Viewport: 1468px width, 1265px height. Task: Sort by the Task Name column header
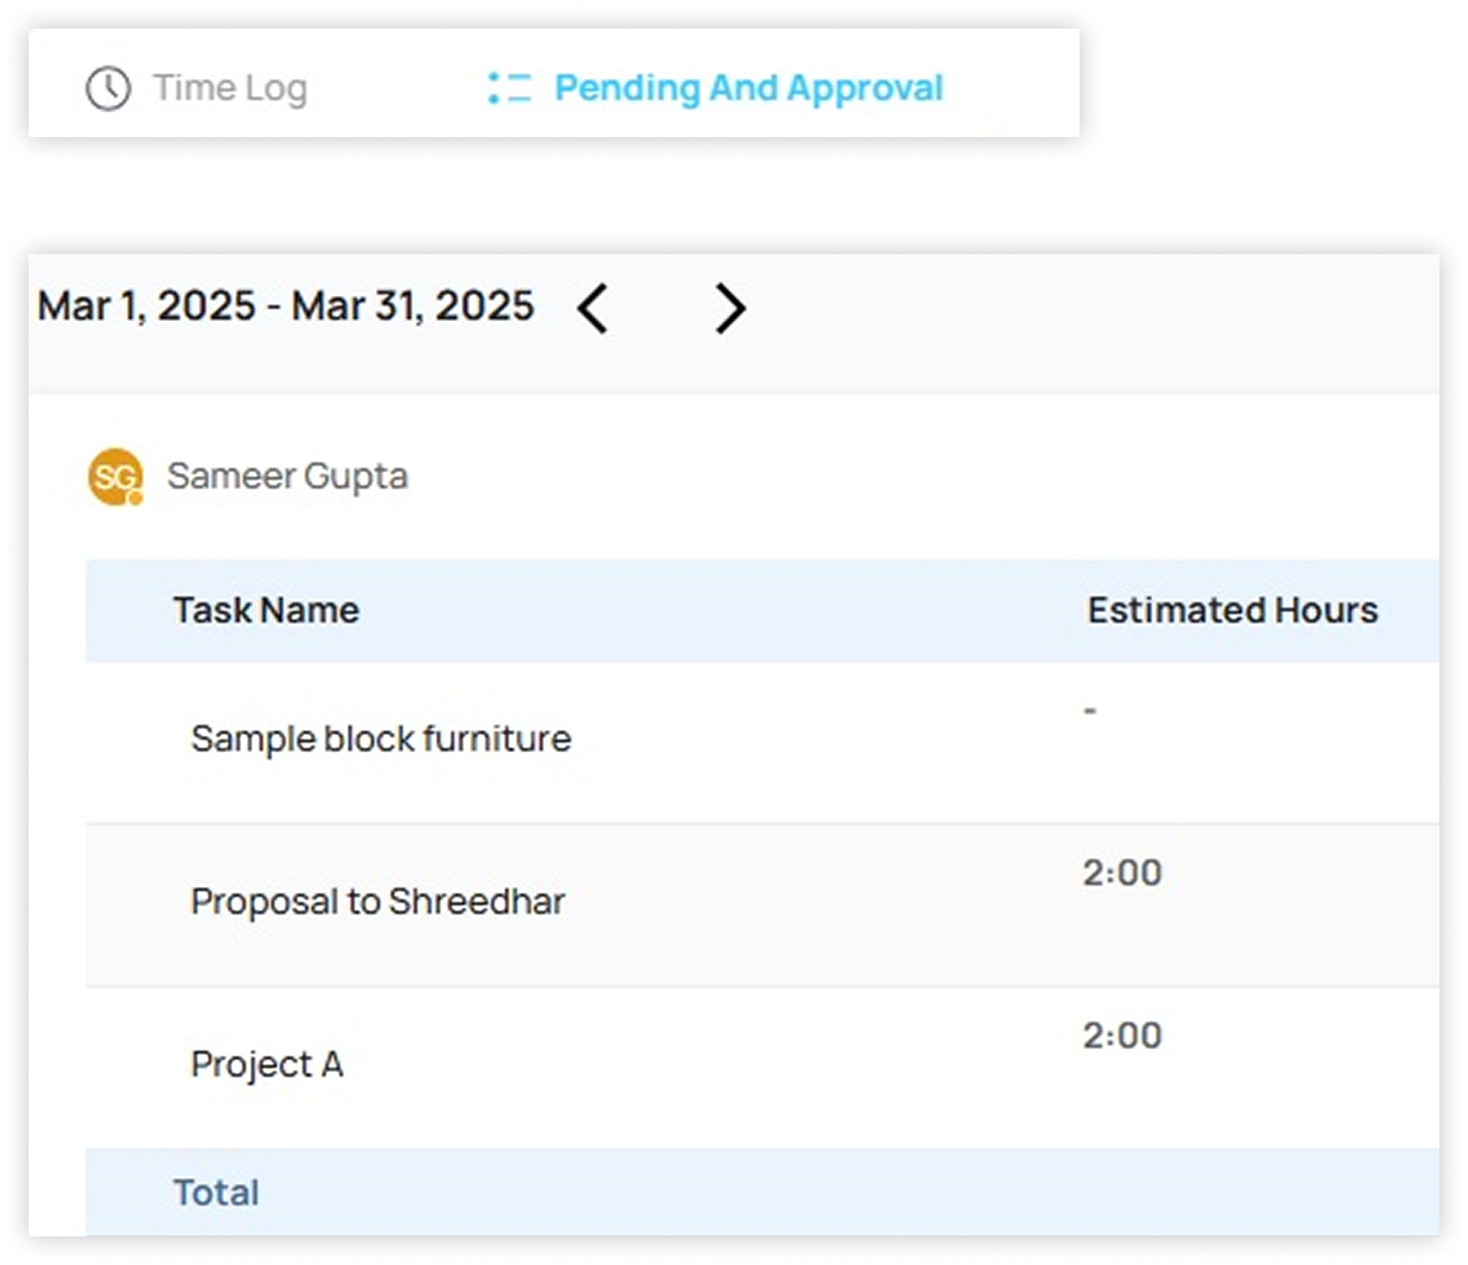266,610
